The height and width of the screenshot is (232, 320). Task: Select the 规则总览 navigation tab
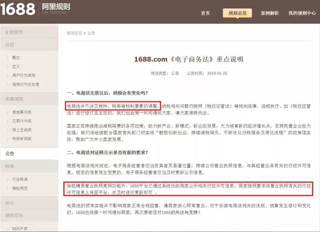pos(237,13)
